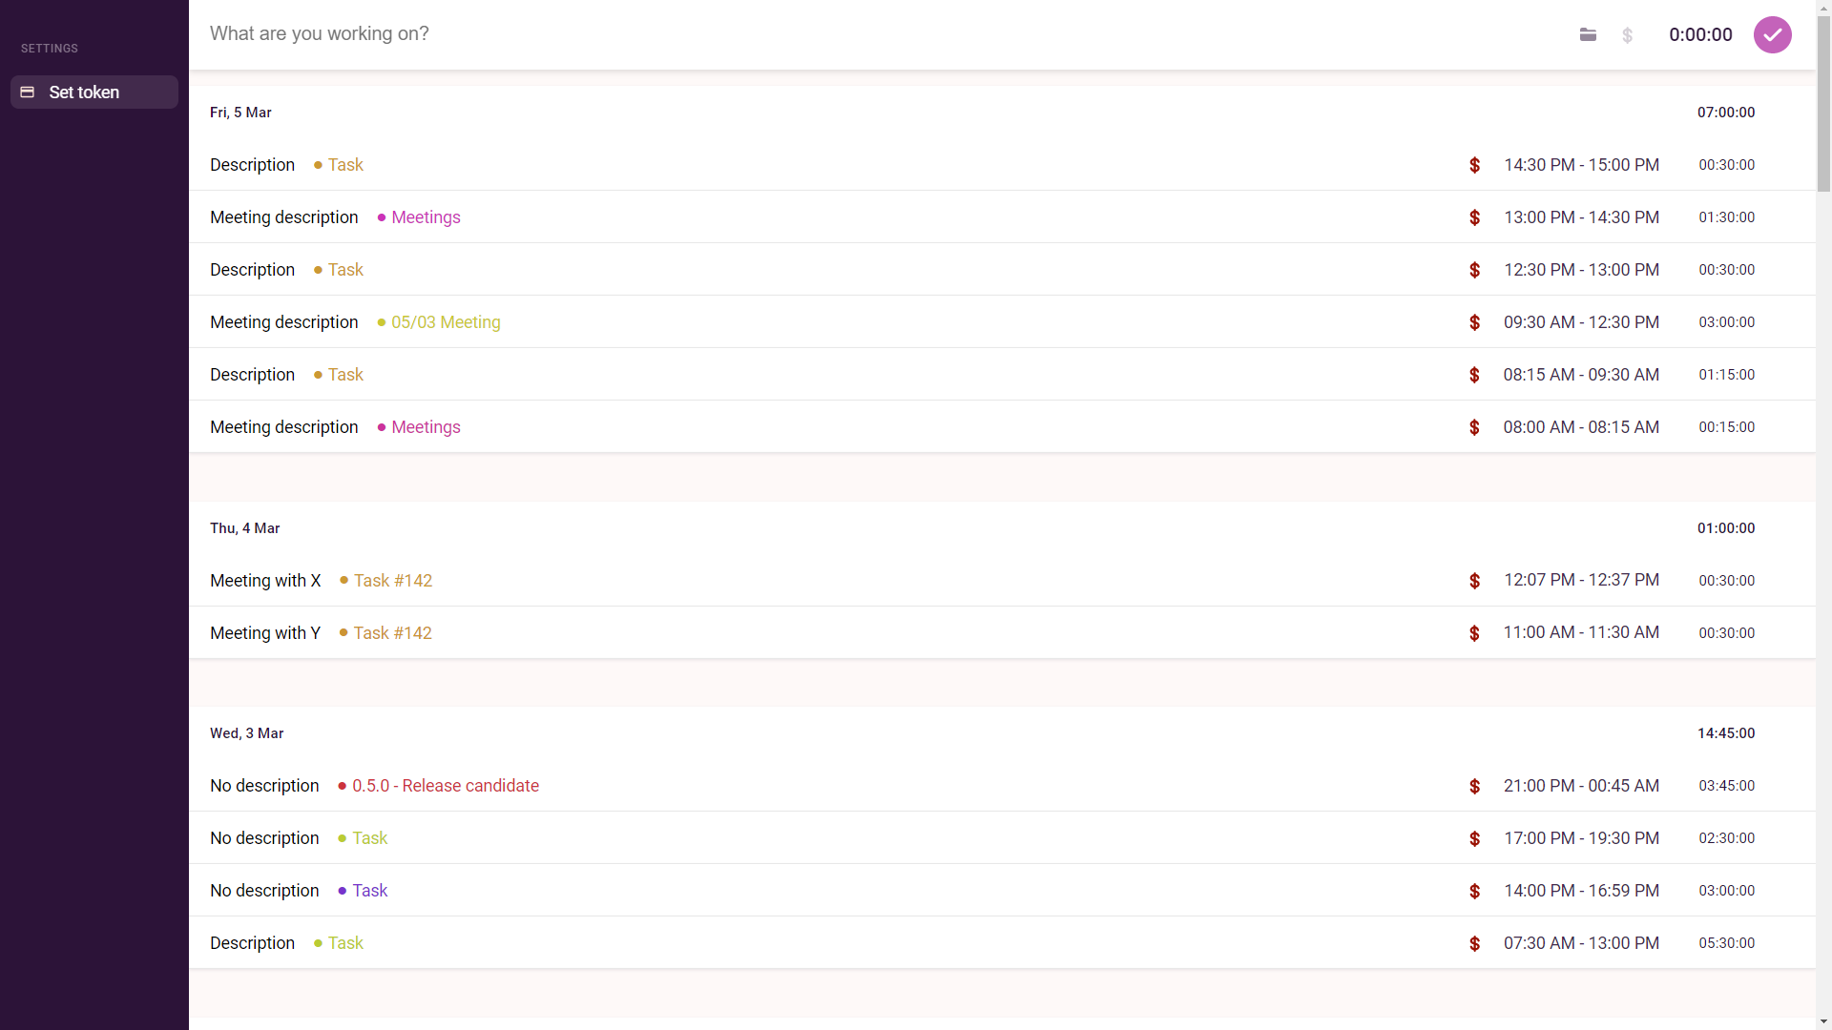
Task: Click the billable dollar icon in timer bar
Action: click(1627, 34)
